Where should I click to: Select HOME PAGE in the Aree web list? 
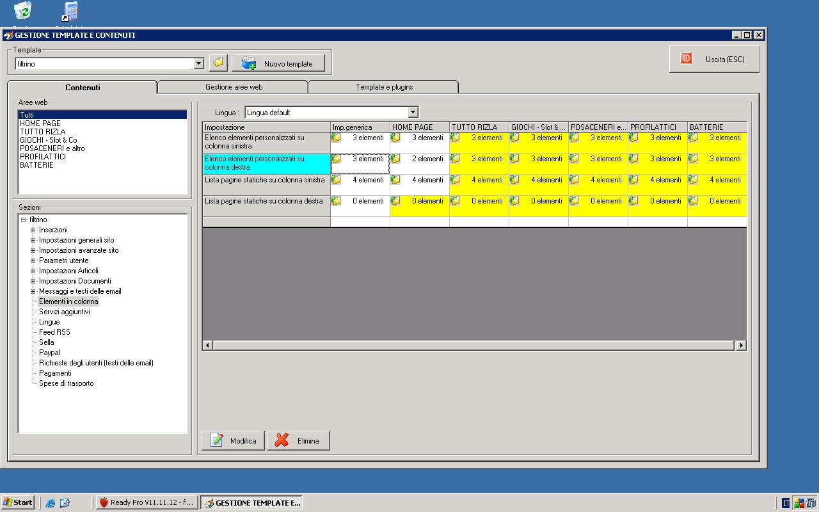point(102,124)
